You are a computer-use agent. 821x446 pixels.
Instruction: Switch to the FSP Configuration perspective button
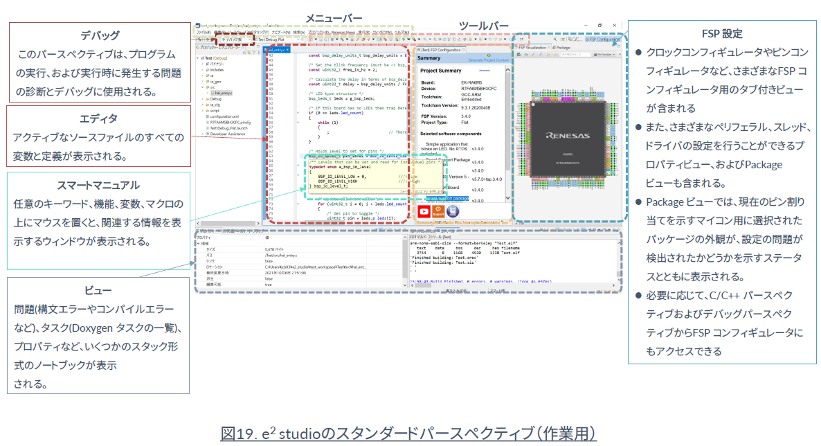[604, 39]
